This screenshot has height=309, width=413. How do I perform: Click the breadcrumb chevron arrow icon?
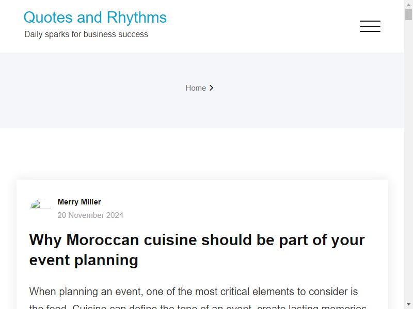point(211,88)
